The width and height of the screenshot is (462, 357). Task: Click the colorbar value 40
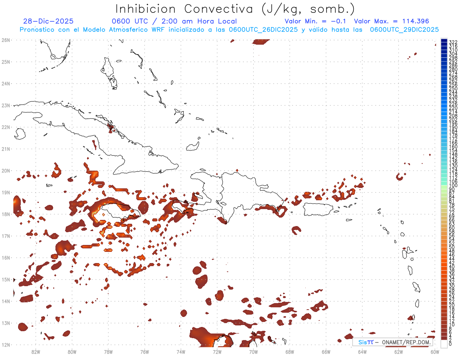pos(452,266)
